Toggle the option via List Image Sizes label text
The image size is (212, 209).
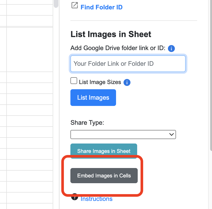[x=100, y=82]
